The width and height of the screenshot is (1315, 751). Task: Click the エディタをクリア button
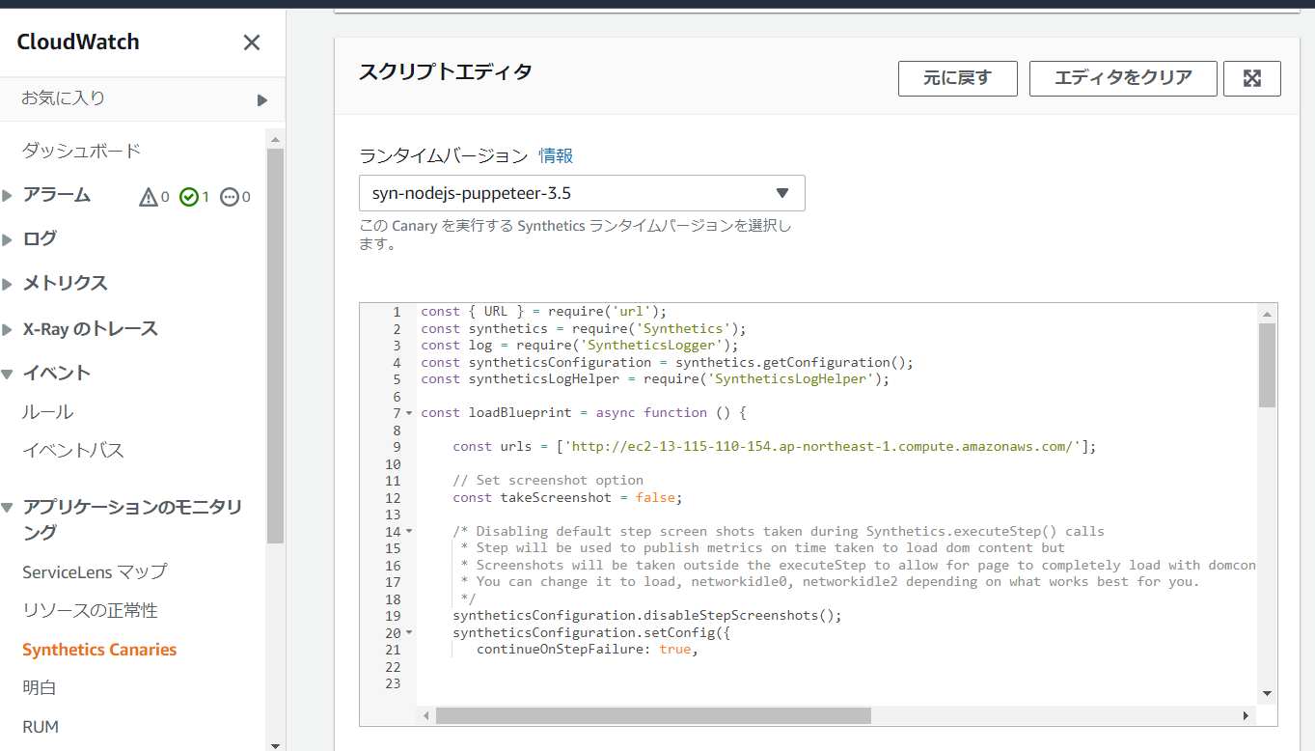[1122, 78]
